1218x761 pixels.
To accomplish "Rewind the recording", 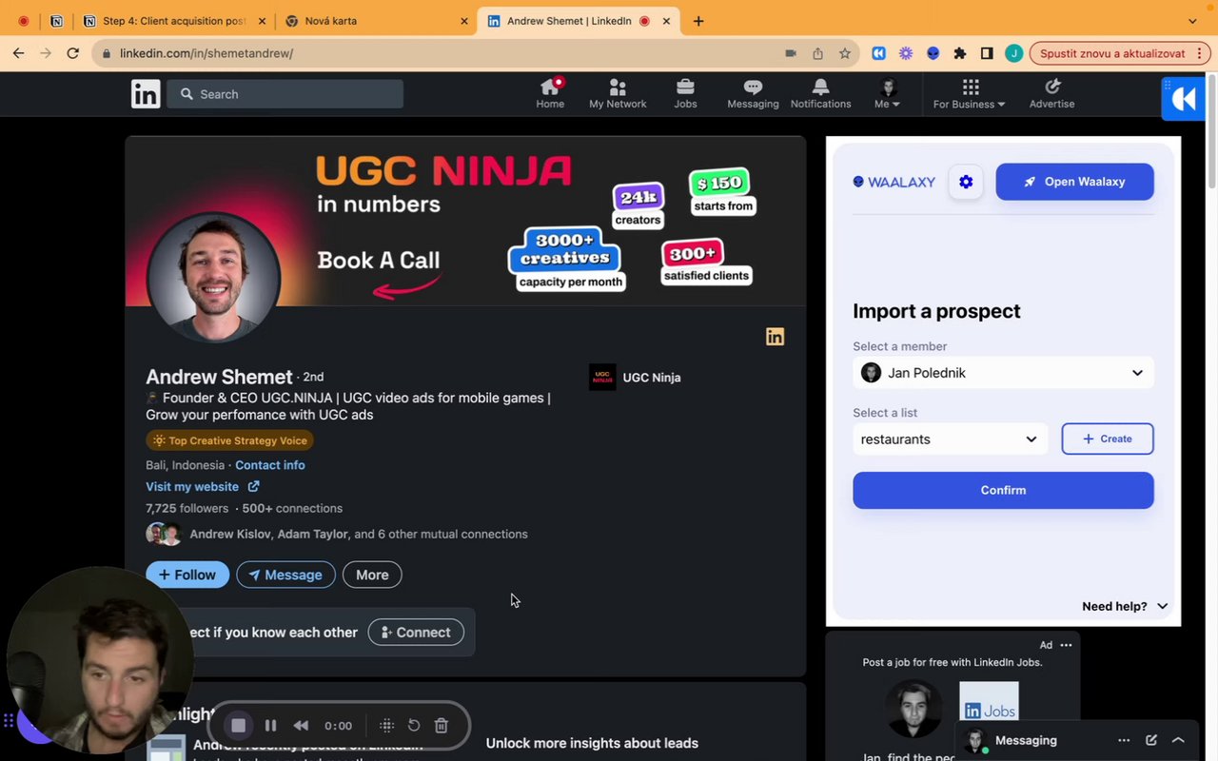I will click(x=301, y=726).
